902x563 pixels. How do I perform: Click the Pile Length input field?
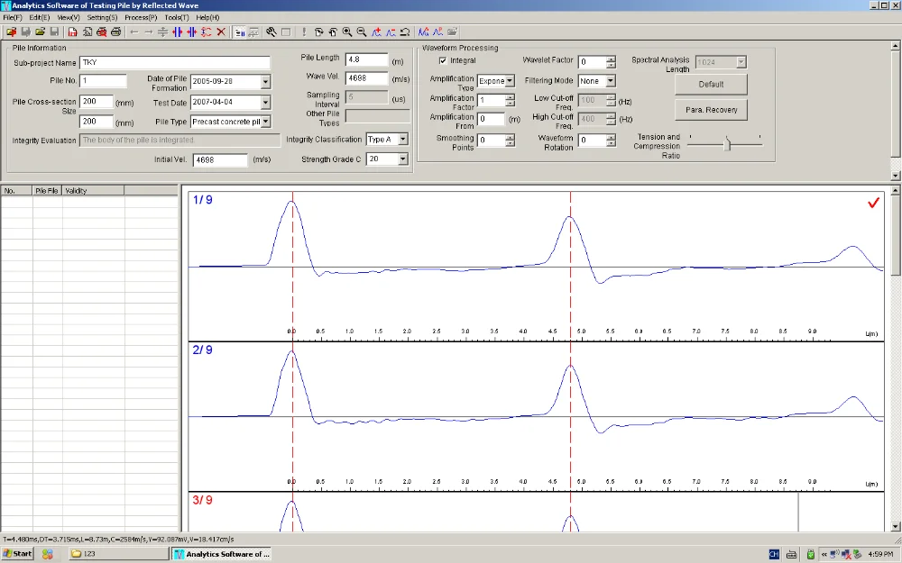click(367, 59)
